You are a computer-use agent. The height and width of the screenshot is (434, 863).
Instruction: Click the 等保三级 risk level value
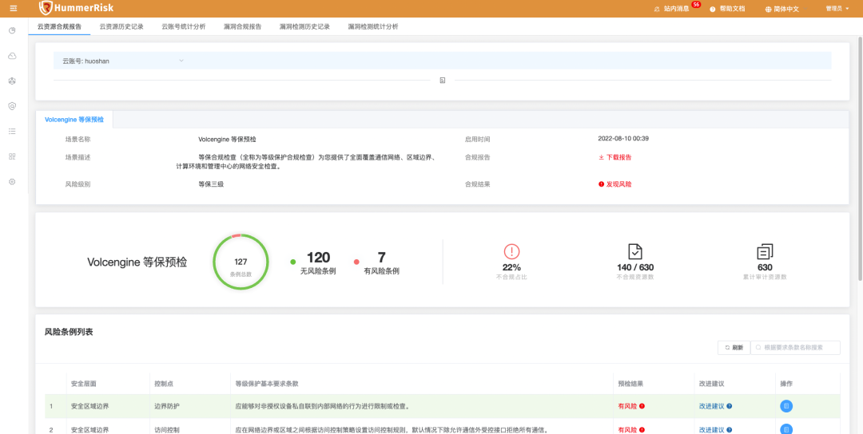(x=211, y=184)
